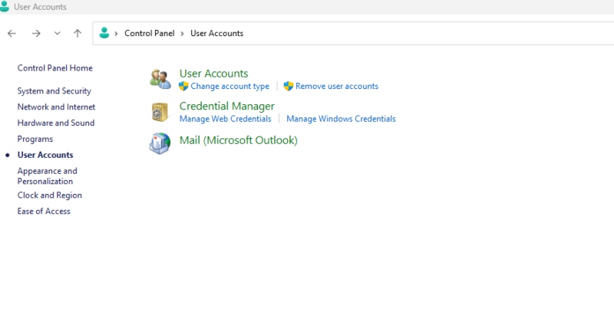Image resolution: width=614 pixels, height=335 pixels.
Task: Click the shield beside Change account type
Action: click(183, 86)
